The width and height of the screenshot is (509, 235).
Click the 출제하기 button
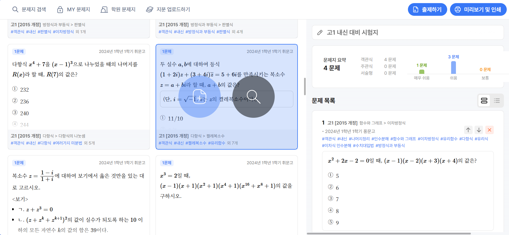pyautogui.click(x=427, y=10)
